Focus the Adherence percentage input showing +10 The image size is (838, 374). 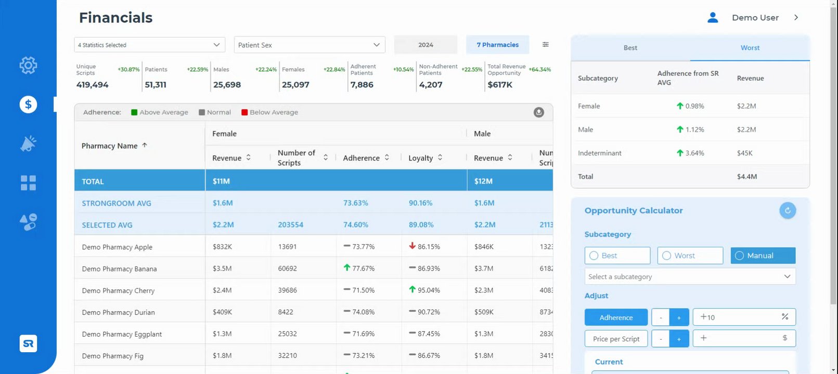click(744, 317)
